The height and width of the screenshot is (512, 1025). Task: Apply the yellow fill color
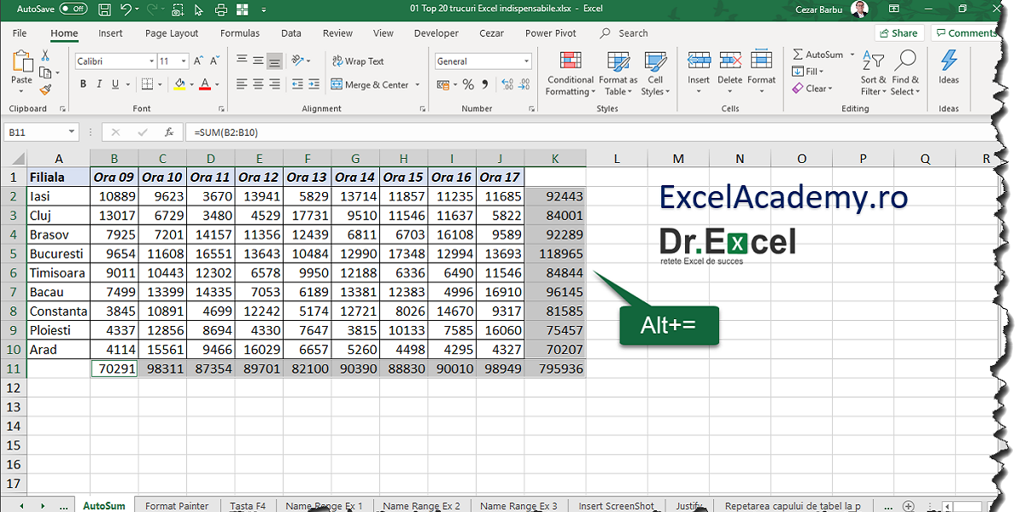point(179,84)
